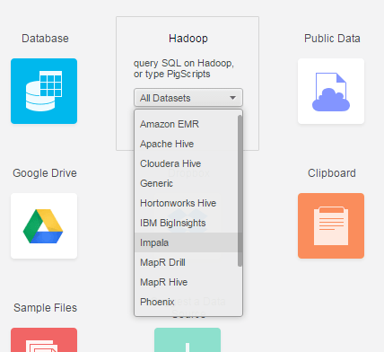Choose Phoenix from the dropdown list

point(187,302)
